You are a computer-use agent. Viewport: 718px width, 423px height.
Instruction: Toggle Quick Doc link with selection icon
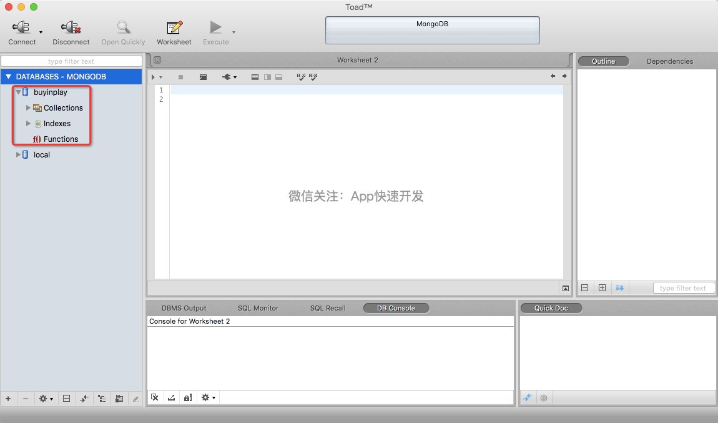point(528,397)
